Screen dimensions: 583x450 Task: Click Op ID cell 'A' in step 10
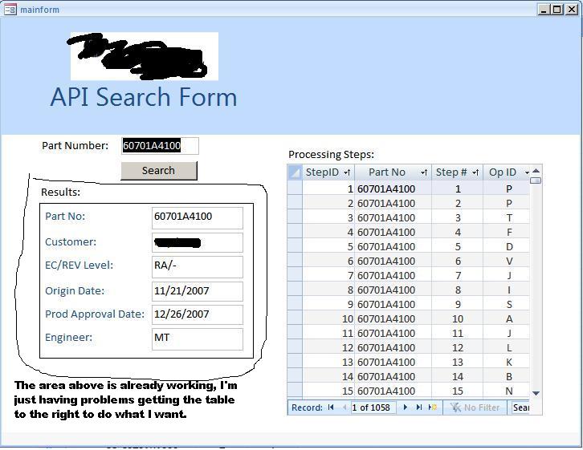tap(506, 318)
